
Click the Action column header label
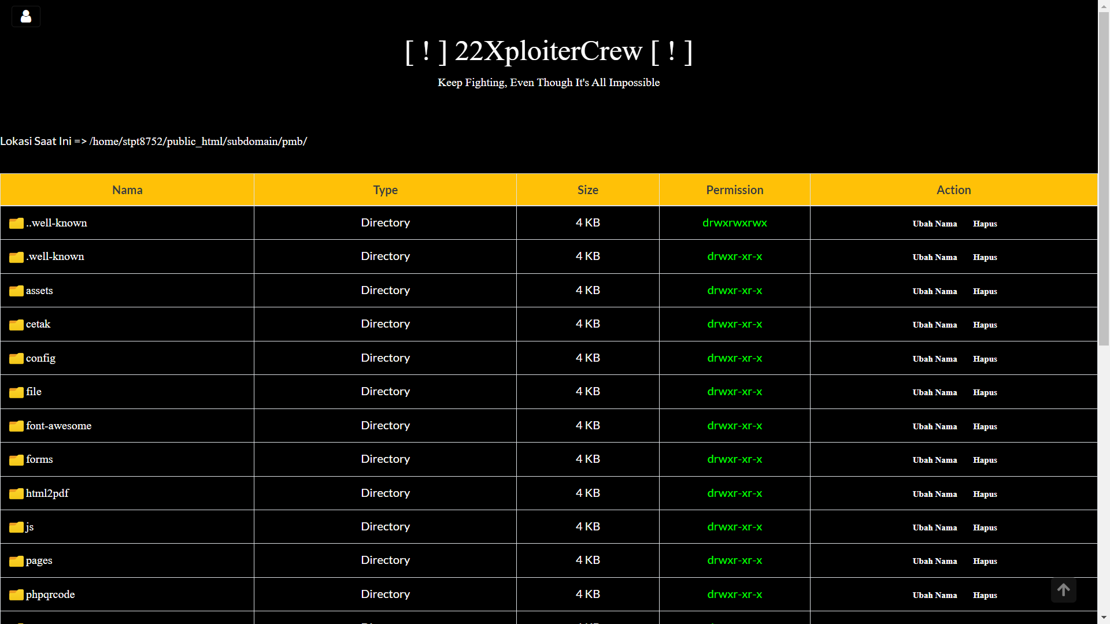(954, 189)
